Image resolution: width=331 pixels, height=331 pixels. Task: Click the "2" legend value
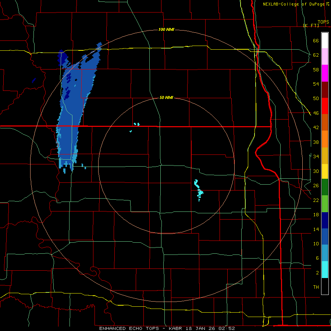[x=317, y=273]
